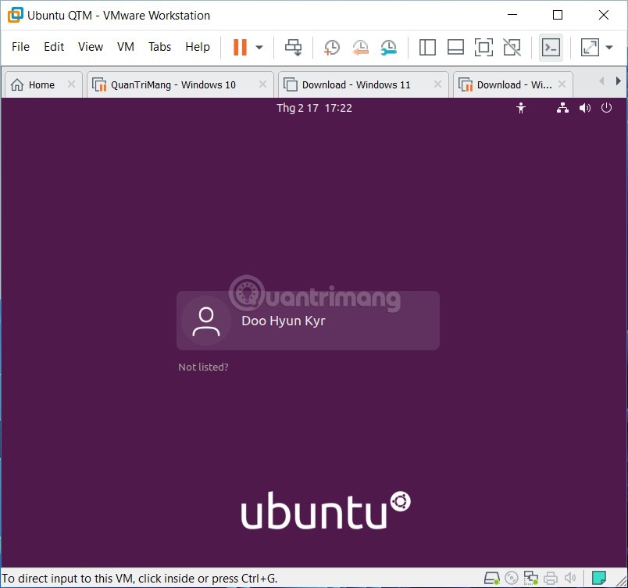
Task: Open the power options dropdown arrow
Action: coord(259,47)
